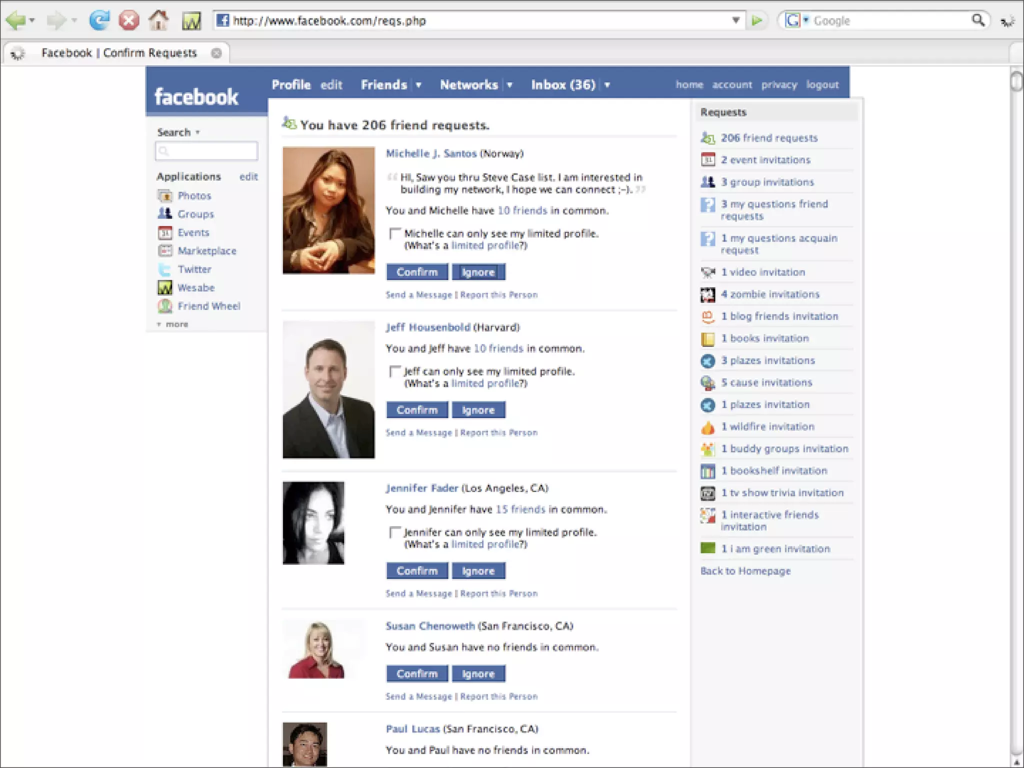
Task: Click the wildfire invitation flame icon
Action: [x=707, y=427]
